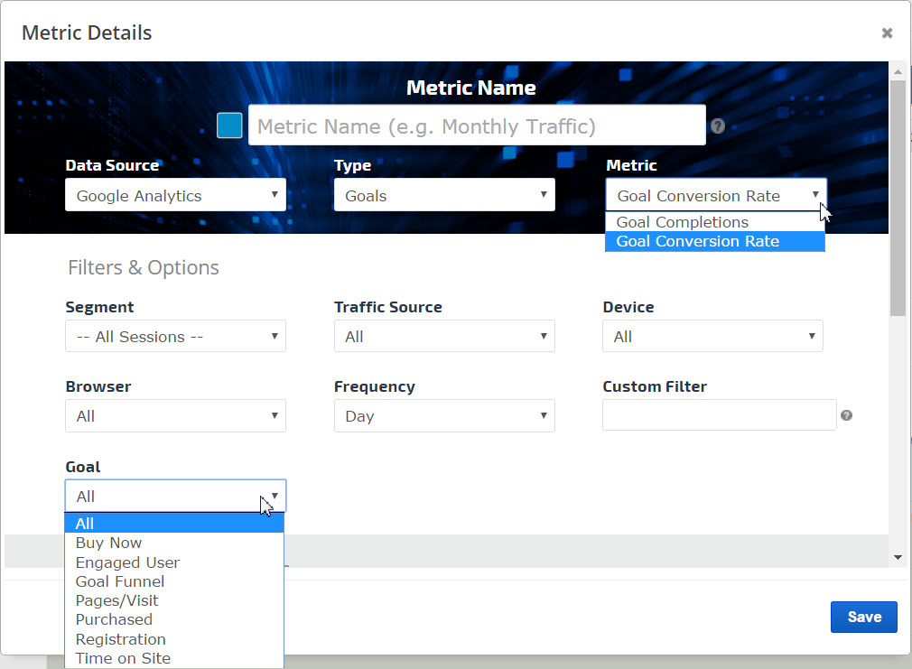Open the blue metric color swatch

click(229, 125)
